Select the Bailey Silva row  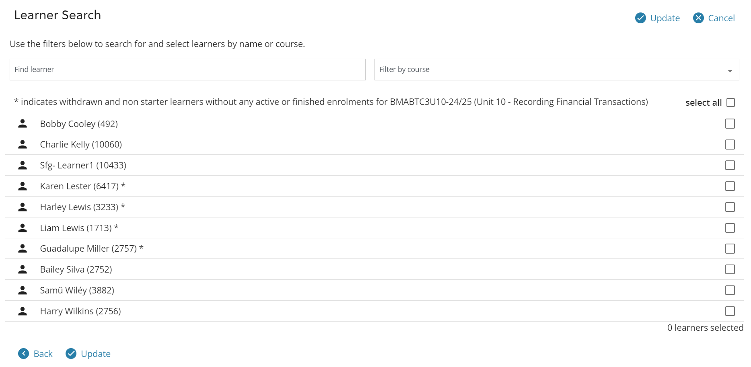[x=161, y=269]
